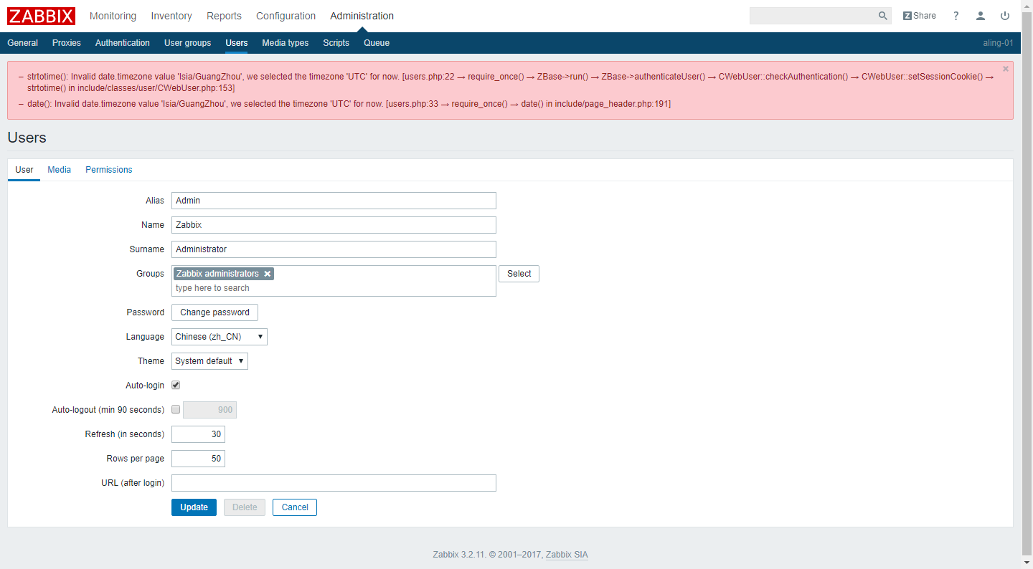
Task: Toggle the Auto-login checkbox
Action: [x=176, y=386]
